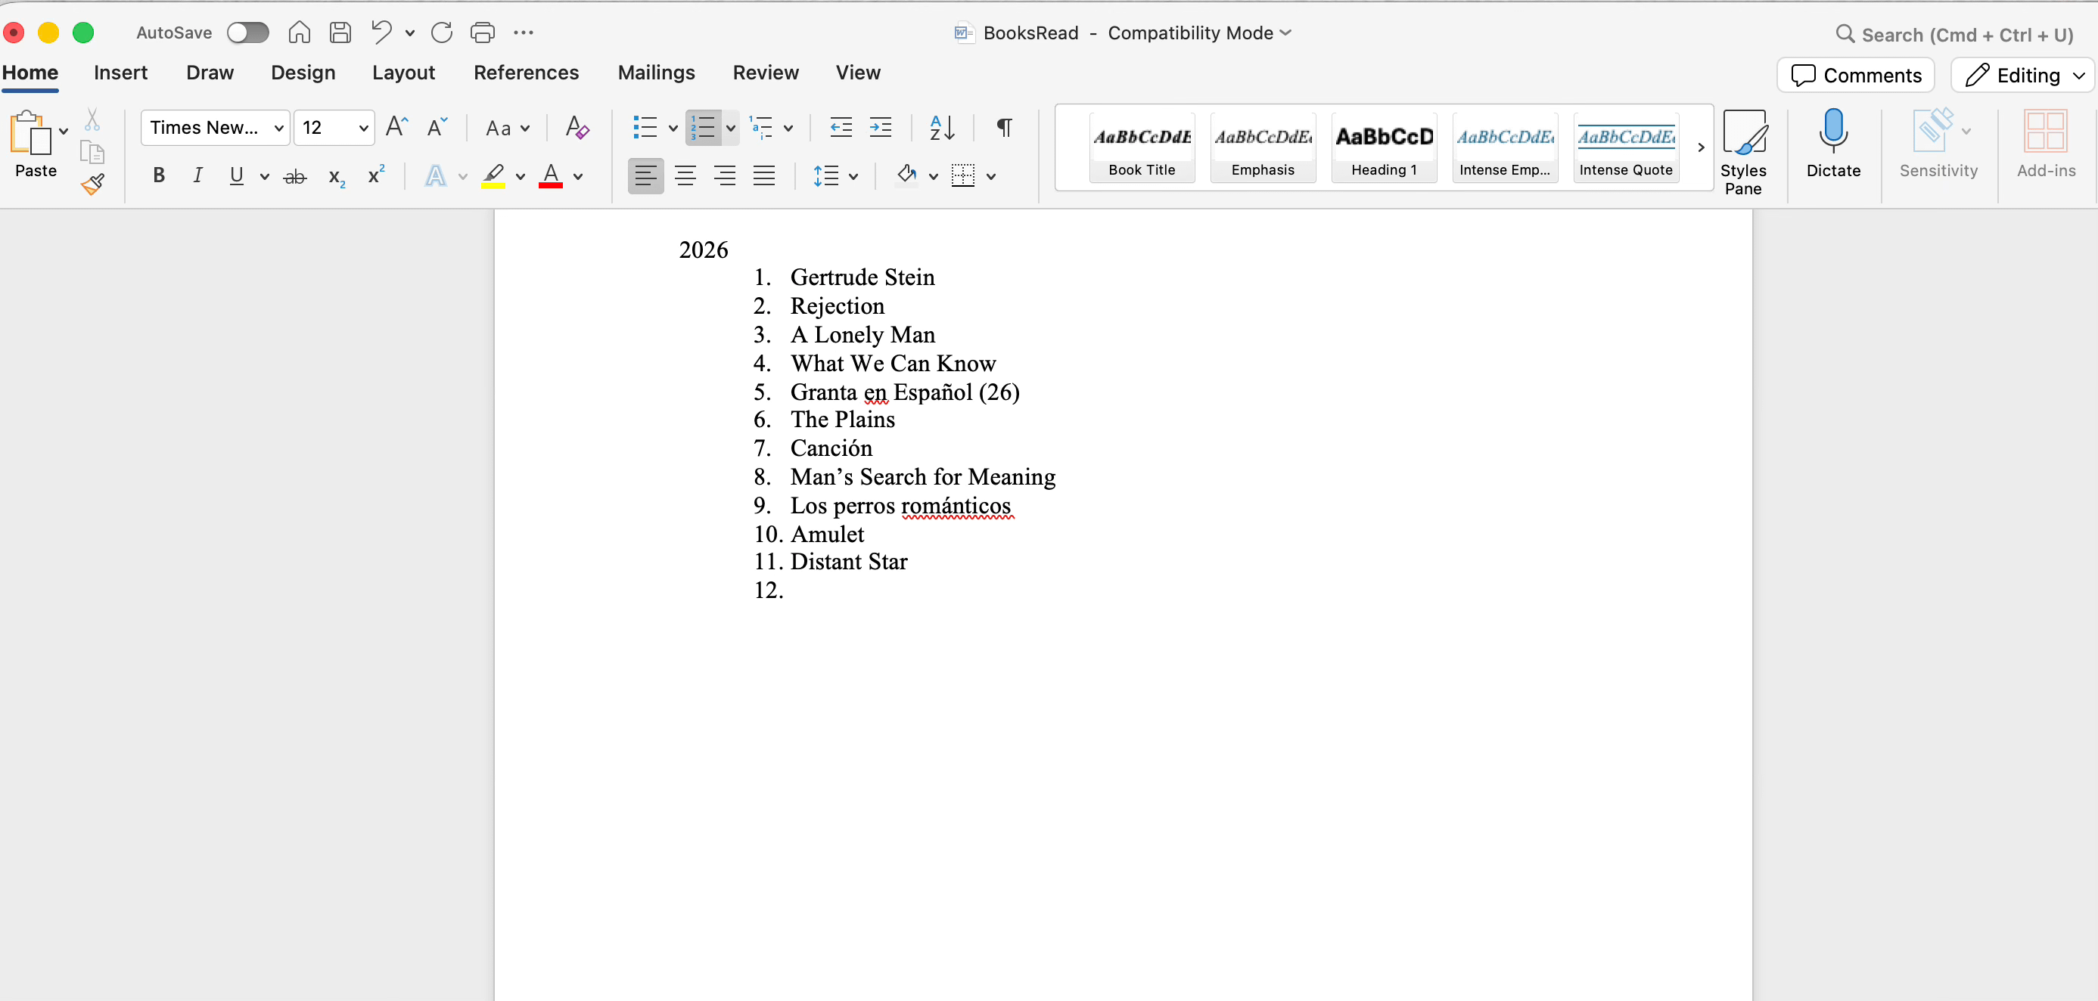This screenshot has height=1001, width=2098.
Task: Toggle bulleted list formatting
Action: click(x=644, y=128)
